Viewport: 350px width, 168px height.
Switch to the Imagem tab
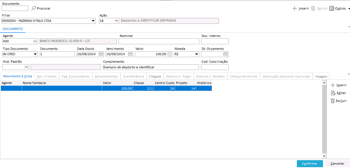[321, 76]
